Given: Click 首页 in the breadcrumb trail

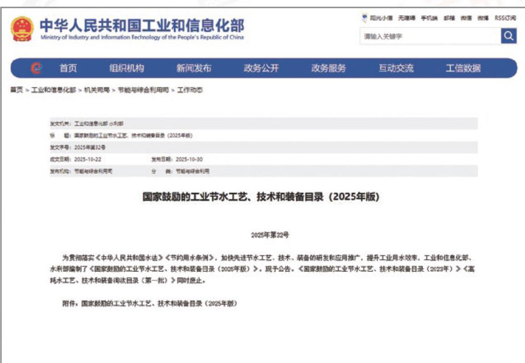Looking at the screenshot, I should click(16, 89).
